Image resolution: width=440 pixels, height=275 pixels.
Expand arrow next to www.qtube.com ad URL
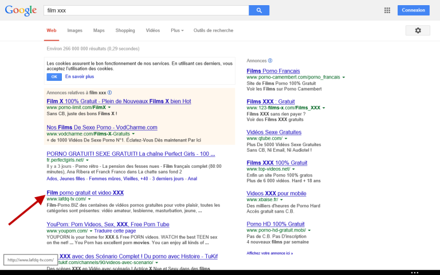click(x=286, y=139)
